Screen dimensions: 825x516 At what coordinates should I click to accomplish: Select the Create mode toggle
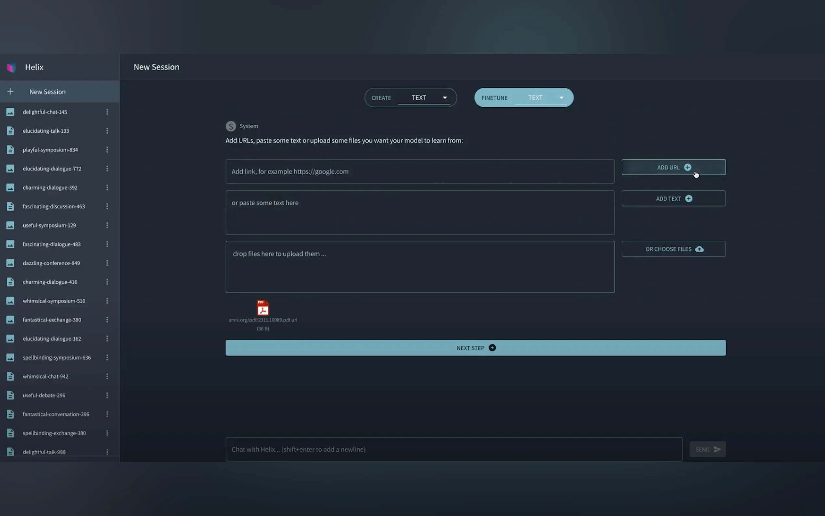click(381, 98)
